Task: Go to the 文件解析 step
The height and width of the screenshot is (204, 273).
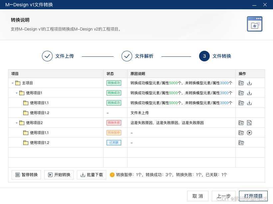Action: [x=137, y=56]
